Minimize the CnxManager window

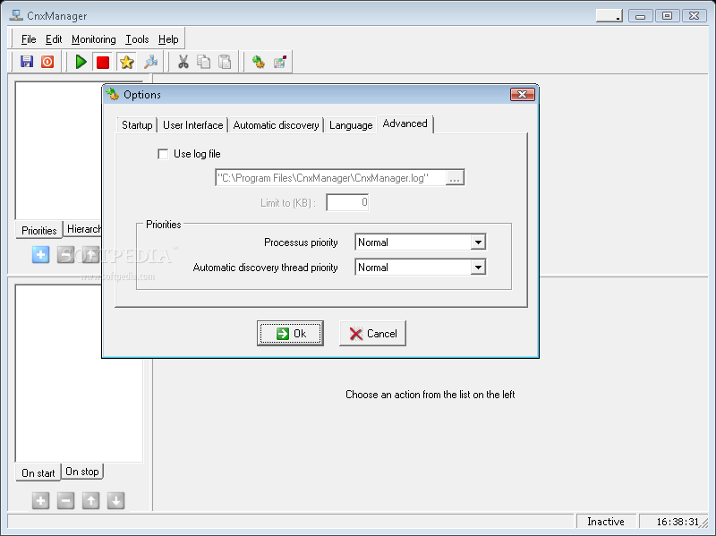640,16
